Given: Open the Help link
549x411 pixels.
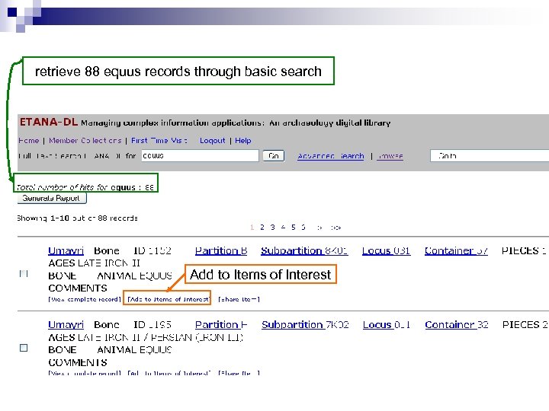Looking at the screenshot, I should 243,141.
